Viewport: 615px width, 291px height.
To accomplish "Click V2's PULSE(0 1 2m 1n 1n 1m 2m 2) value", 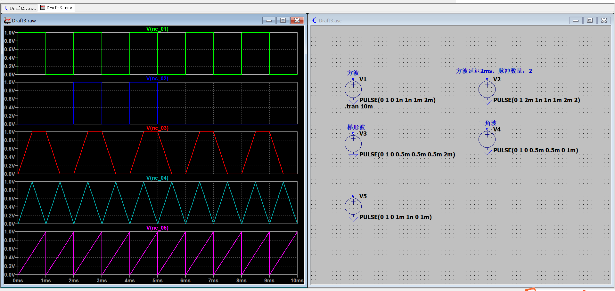I will (x=537, y=100).
